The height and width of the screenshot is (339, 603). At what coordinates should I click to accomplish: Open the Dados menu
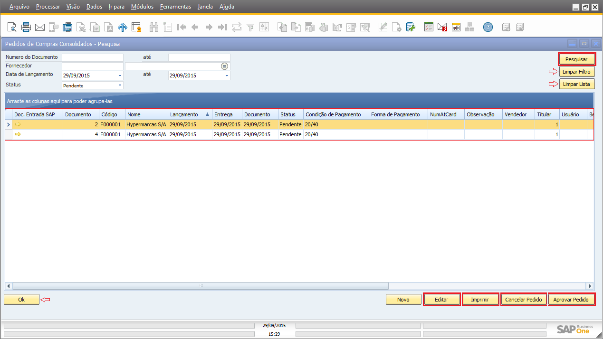point(95,7)
